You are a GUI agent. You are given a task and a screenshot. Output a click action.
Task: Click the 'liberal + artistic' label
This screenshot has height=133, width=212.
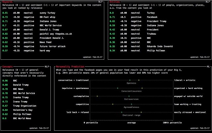[x=185, y=80]
